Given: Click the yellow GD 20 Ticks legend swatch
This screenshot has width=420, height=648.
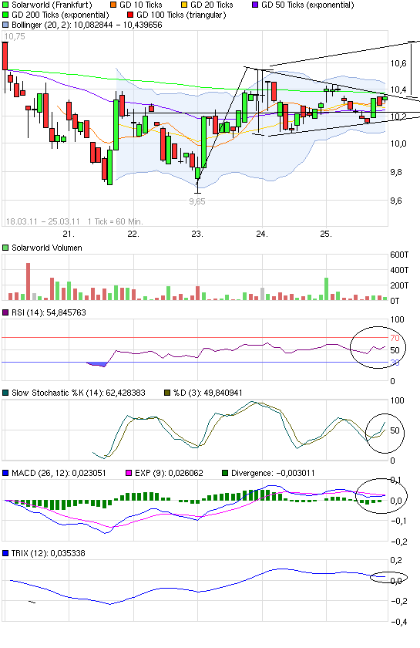Looking at the screenshot, I should click(184, 5).
